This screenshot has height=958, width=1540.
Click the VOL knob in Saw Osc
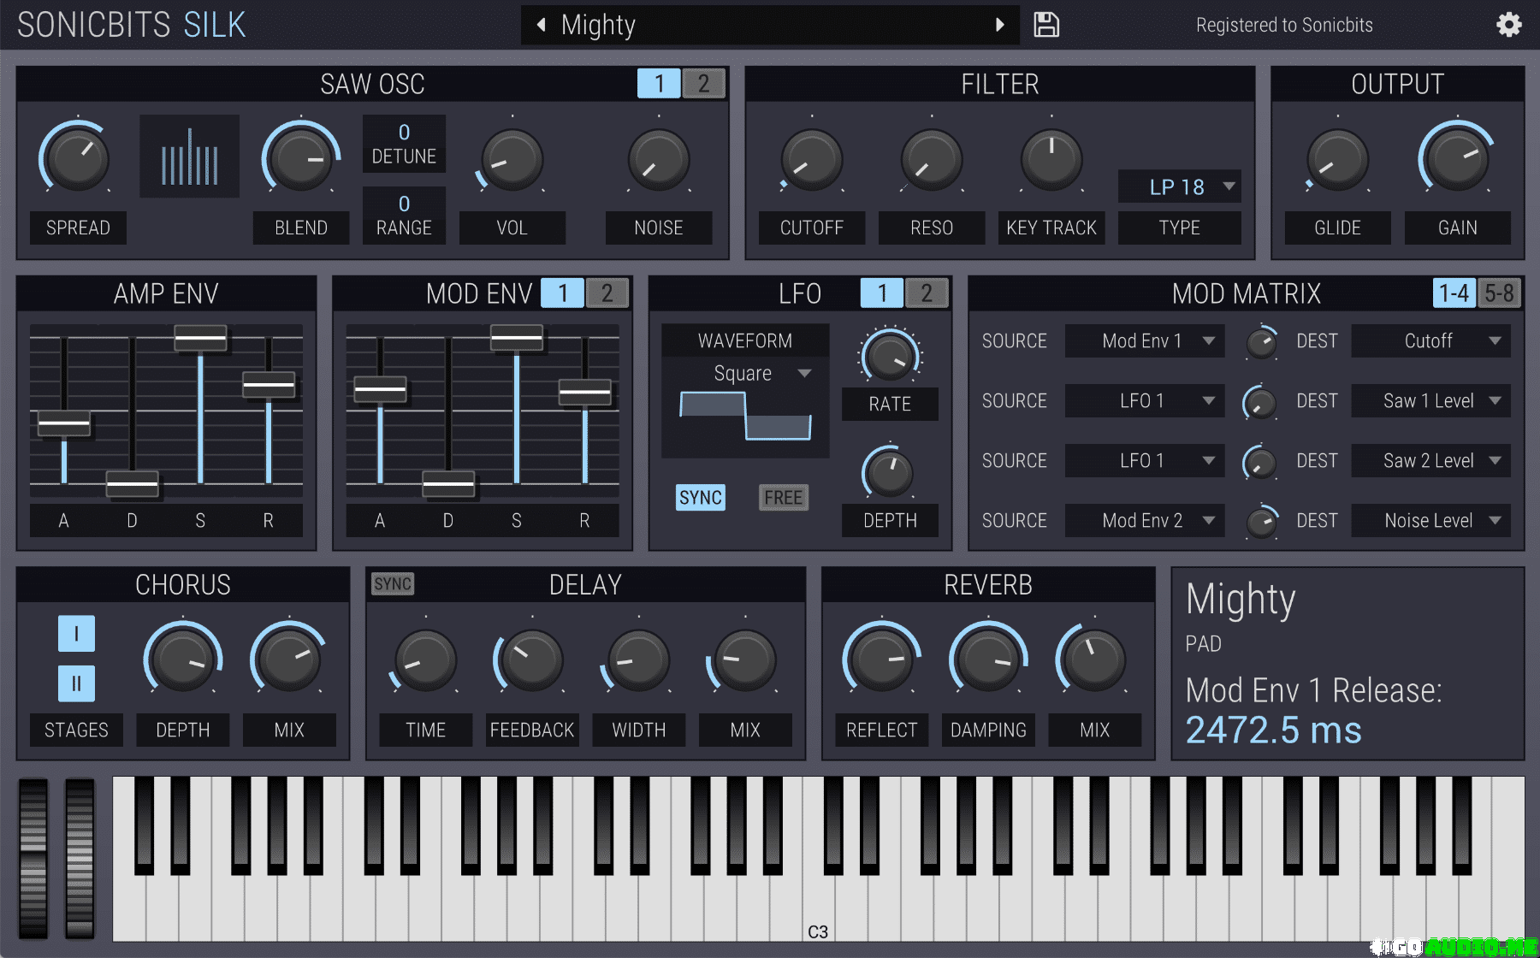pyautogui.click(x=512, y=160)
